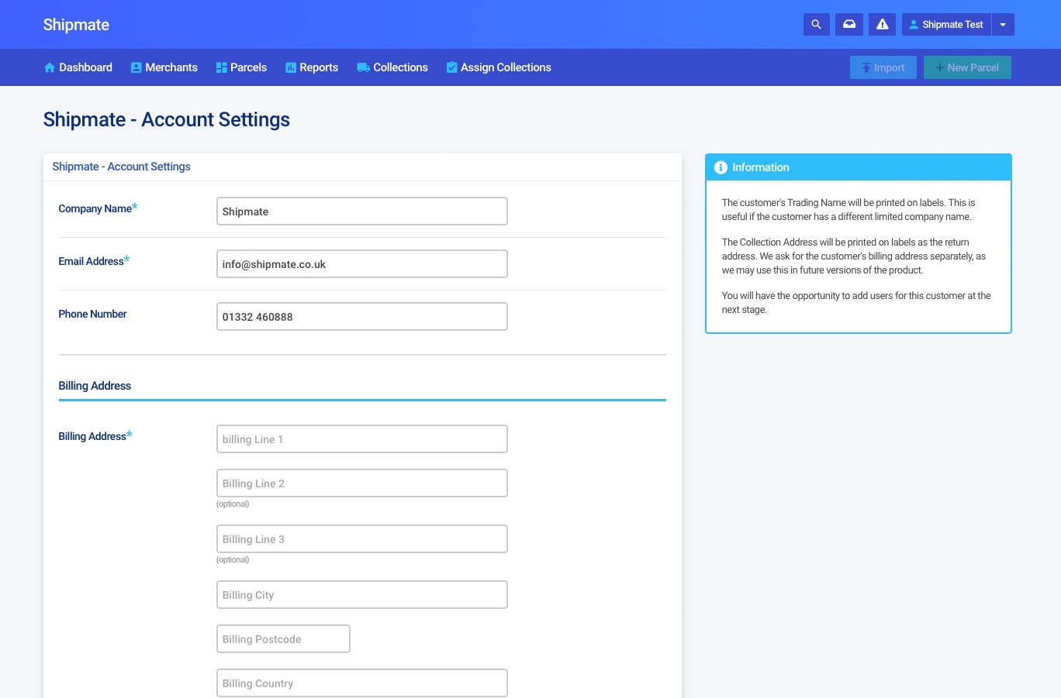Click the user avatar icon beside Shipmate Test
Viewport: 1061px width, 698px height.
click(914, 25)
